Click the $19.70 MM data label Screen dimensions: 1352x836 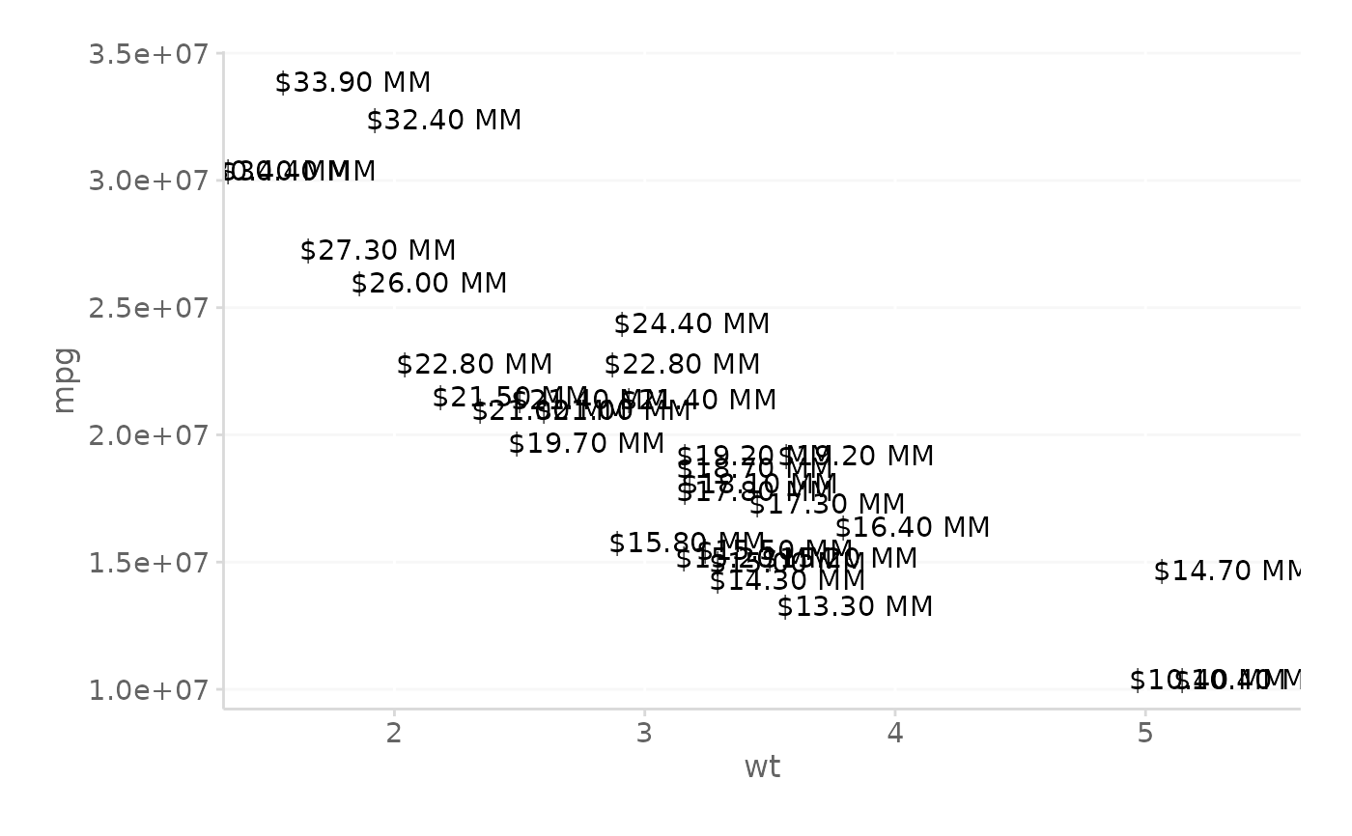click(586, 444)
